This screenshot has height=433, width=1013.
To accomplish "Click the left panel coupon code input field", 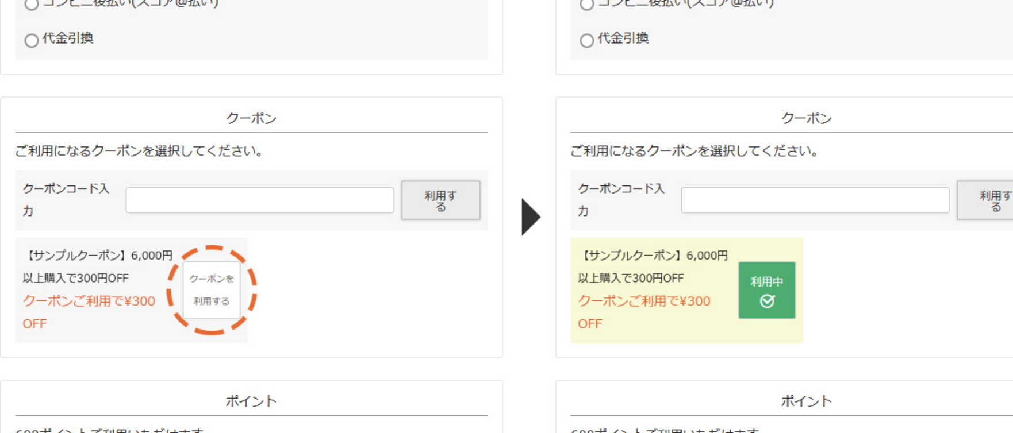I will 259,200.
